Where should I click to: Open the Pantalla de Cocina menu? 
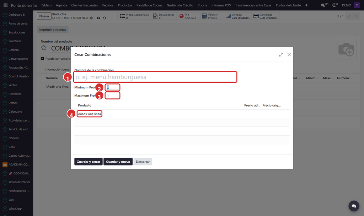click(x=149, y=5)
